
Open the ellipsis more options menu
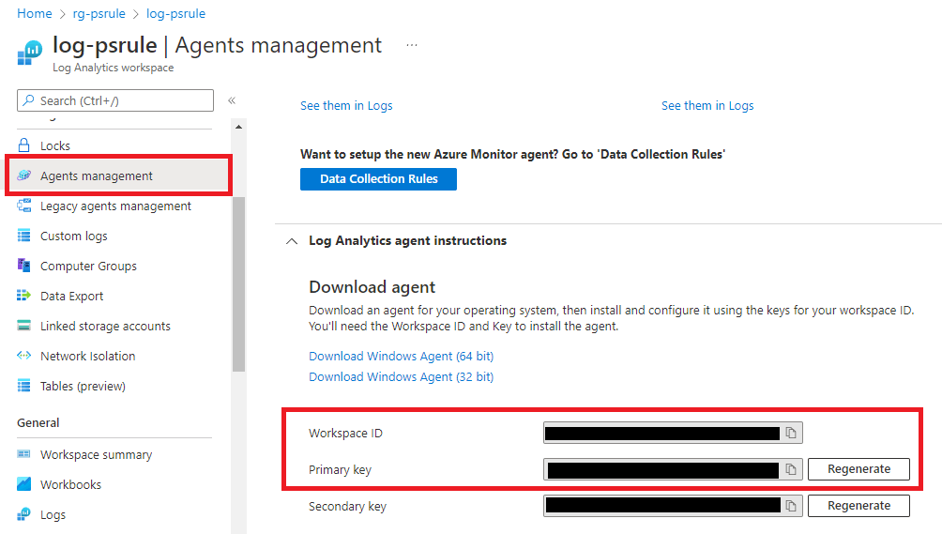pos(412,45)
